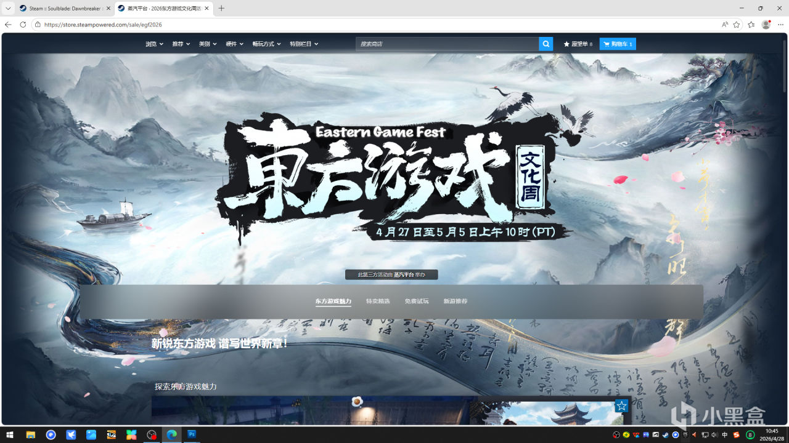Click the 新锐东方游戏 谱写世界新章! headline
The width and height of the screenshot is (789, 443).
pos(219,343)
